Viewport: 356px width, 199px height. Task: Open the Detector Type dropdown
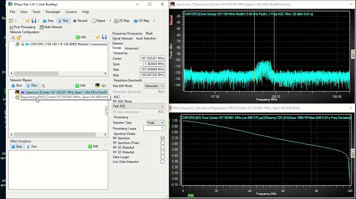click(x=156, y=123)
